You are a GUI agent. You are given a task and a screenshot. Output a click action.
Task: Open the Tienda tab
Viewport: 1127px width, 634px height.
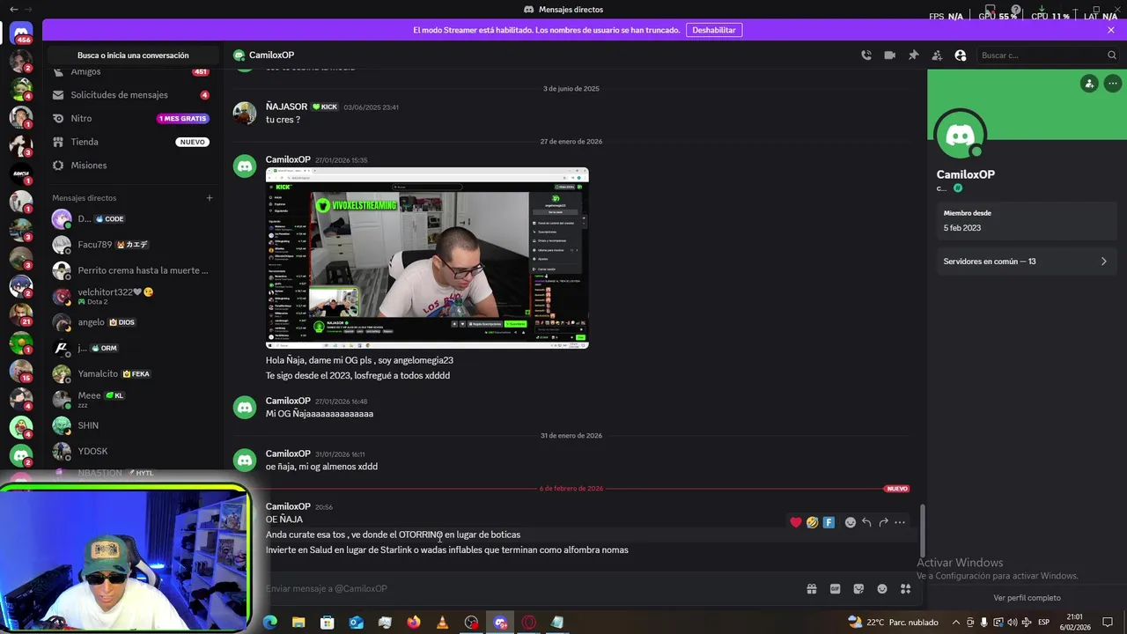tap(132, 142)
